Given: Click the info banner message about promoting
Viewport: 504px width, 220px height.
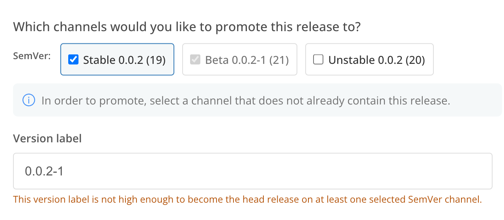Looking at the screenshot, I should [x=245, y=101].
